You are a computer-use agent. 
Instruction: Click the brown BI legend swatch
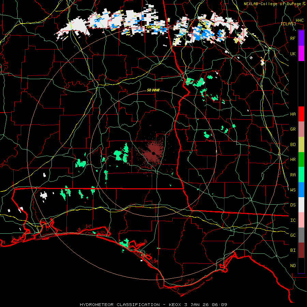(x=301, y=250)
